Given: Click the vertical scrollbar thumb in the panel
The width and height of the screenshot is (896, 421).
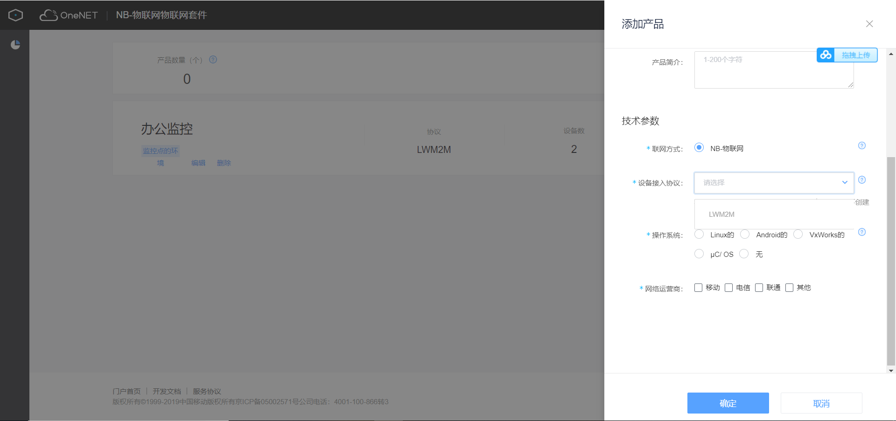Looking at the screenshot, I should [x=891, y=261].
